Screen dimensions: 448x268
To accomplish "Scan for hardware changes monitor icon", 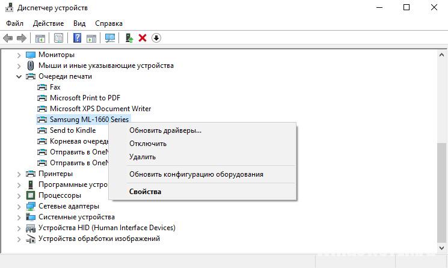I will [110, 38].
